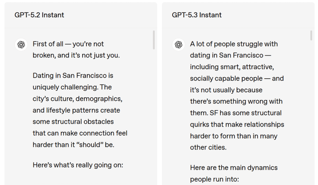Click "socially capable people — and" line
318x185 pixels.
237,79
